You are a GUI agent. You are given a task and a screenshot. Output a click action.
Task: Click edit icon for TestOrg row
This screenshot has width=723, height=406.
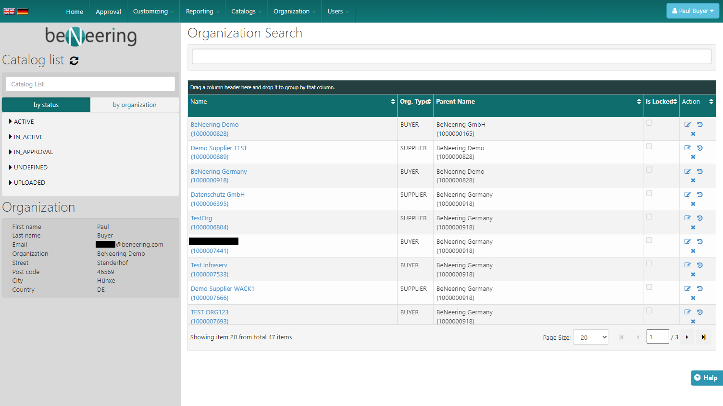tap(687, 218)
